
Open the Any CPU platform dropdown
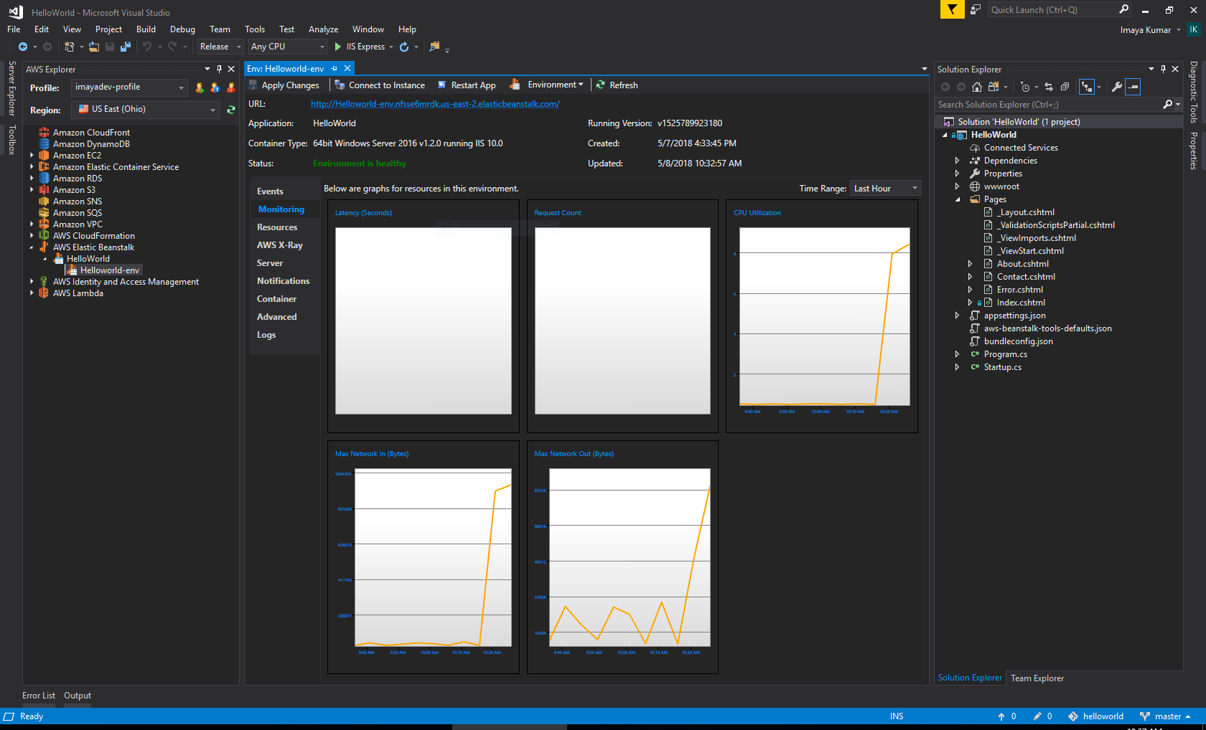click(288, 47)
